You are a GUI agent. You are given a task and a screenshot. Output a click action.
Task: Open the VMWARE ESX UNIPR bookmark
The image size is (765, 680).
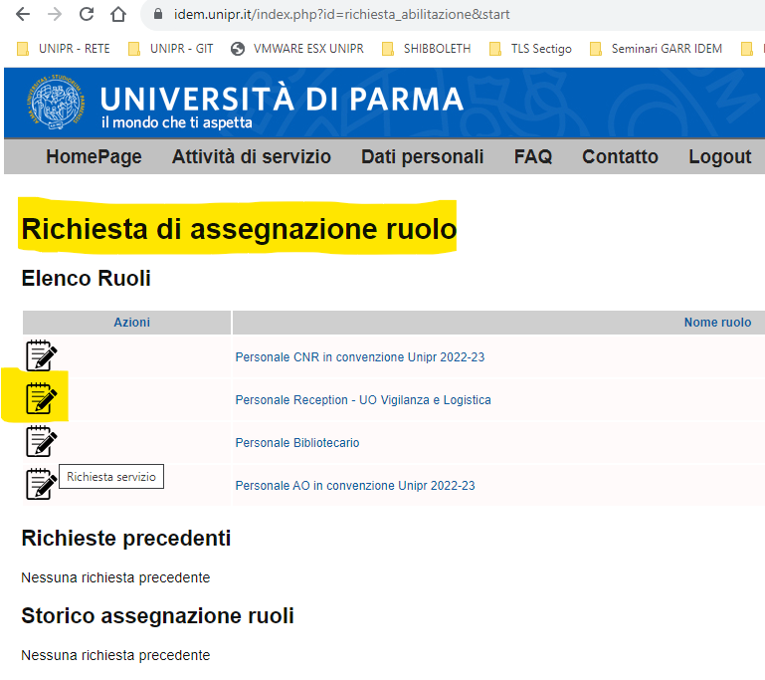pyautogui.click(x=297, y=48)
